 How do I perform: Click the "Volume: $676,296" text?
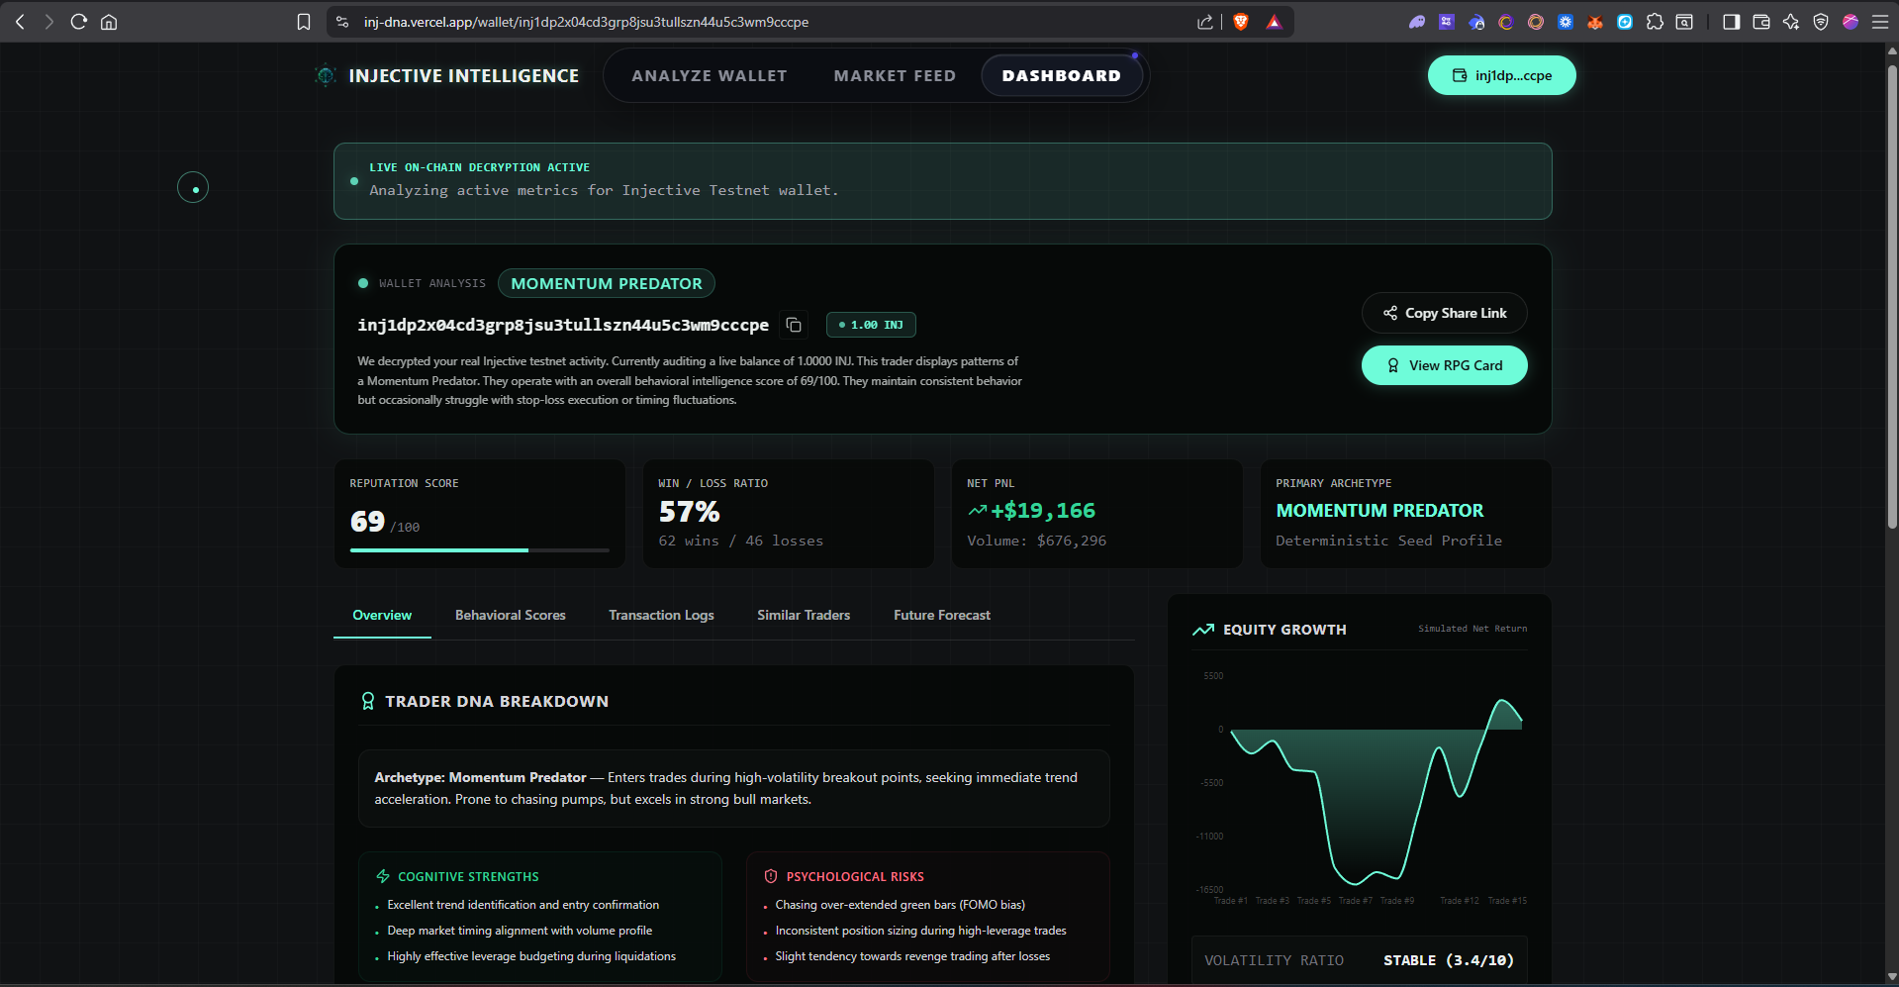[1037, 541]
